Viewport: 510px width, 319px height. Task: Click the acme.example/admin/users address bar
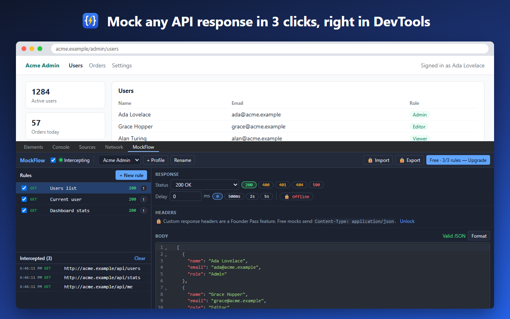[x=269, y=49]
